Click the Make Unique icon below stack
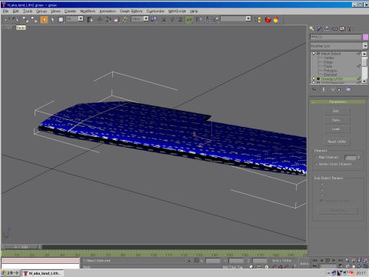This screenshot has width=369, height=277. 333,89
